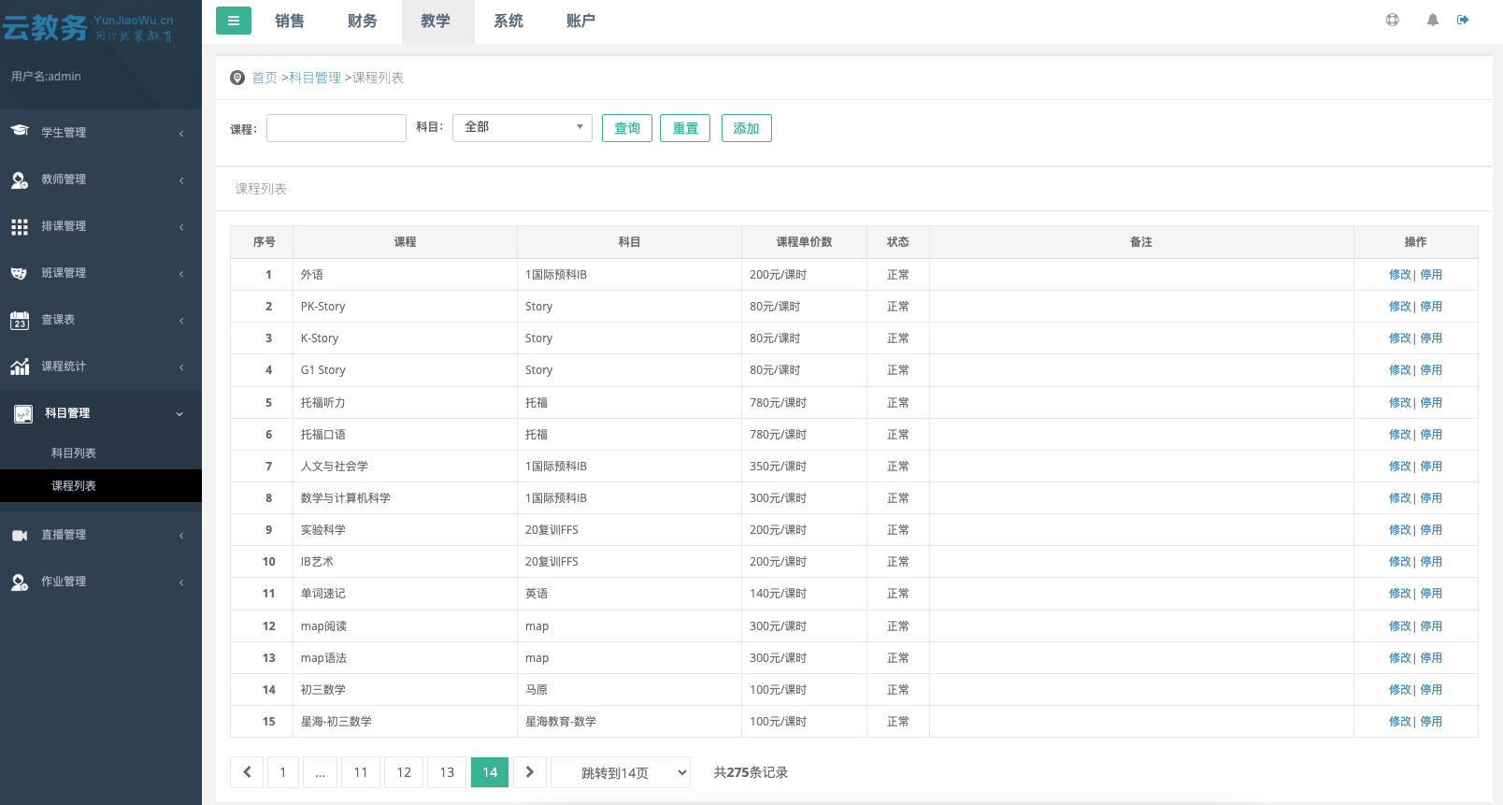The width and height of the screenshot is (1503, 805).
Task: Click 停用 for the PK-Story course row
Action: point(1431,307)
